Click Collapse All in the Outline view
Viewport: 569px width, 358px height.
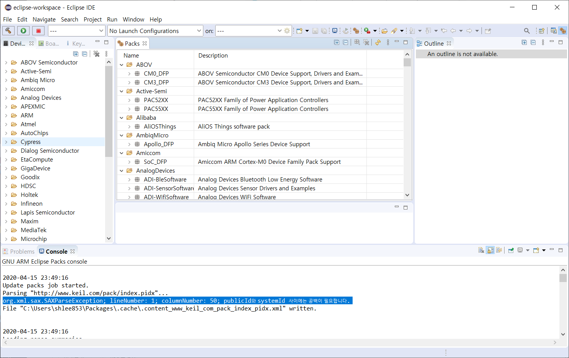coord(533,43)
